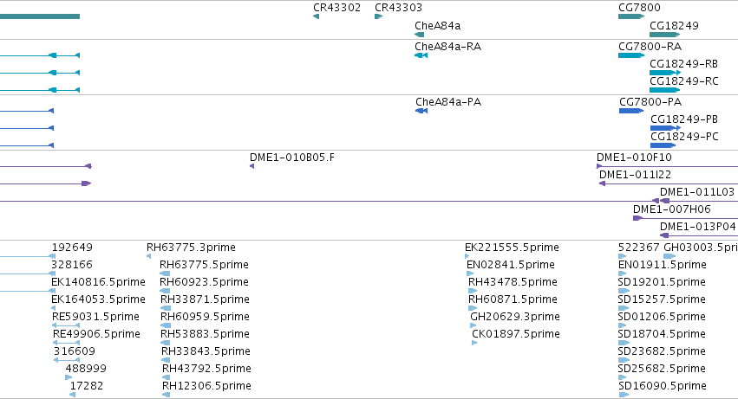This screenshot has height=399, width=738.
Task: Click the RH63775.3prime EST label
Action: (191, 248)
